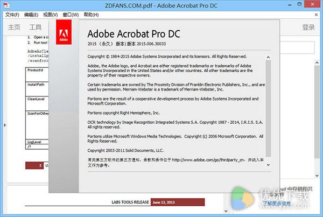Viewport: 323px width, 217px height.
Task: Click the right document scrollbar thumb
Action: (x=317, y=111)
